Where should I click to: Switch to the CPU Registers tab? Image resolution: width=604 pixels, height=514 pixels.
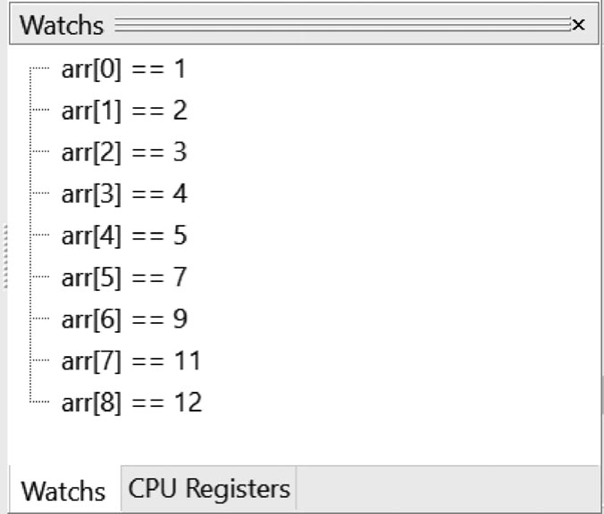click(209, 489)
